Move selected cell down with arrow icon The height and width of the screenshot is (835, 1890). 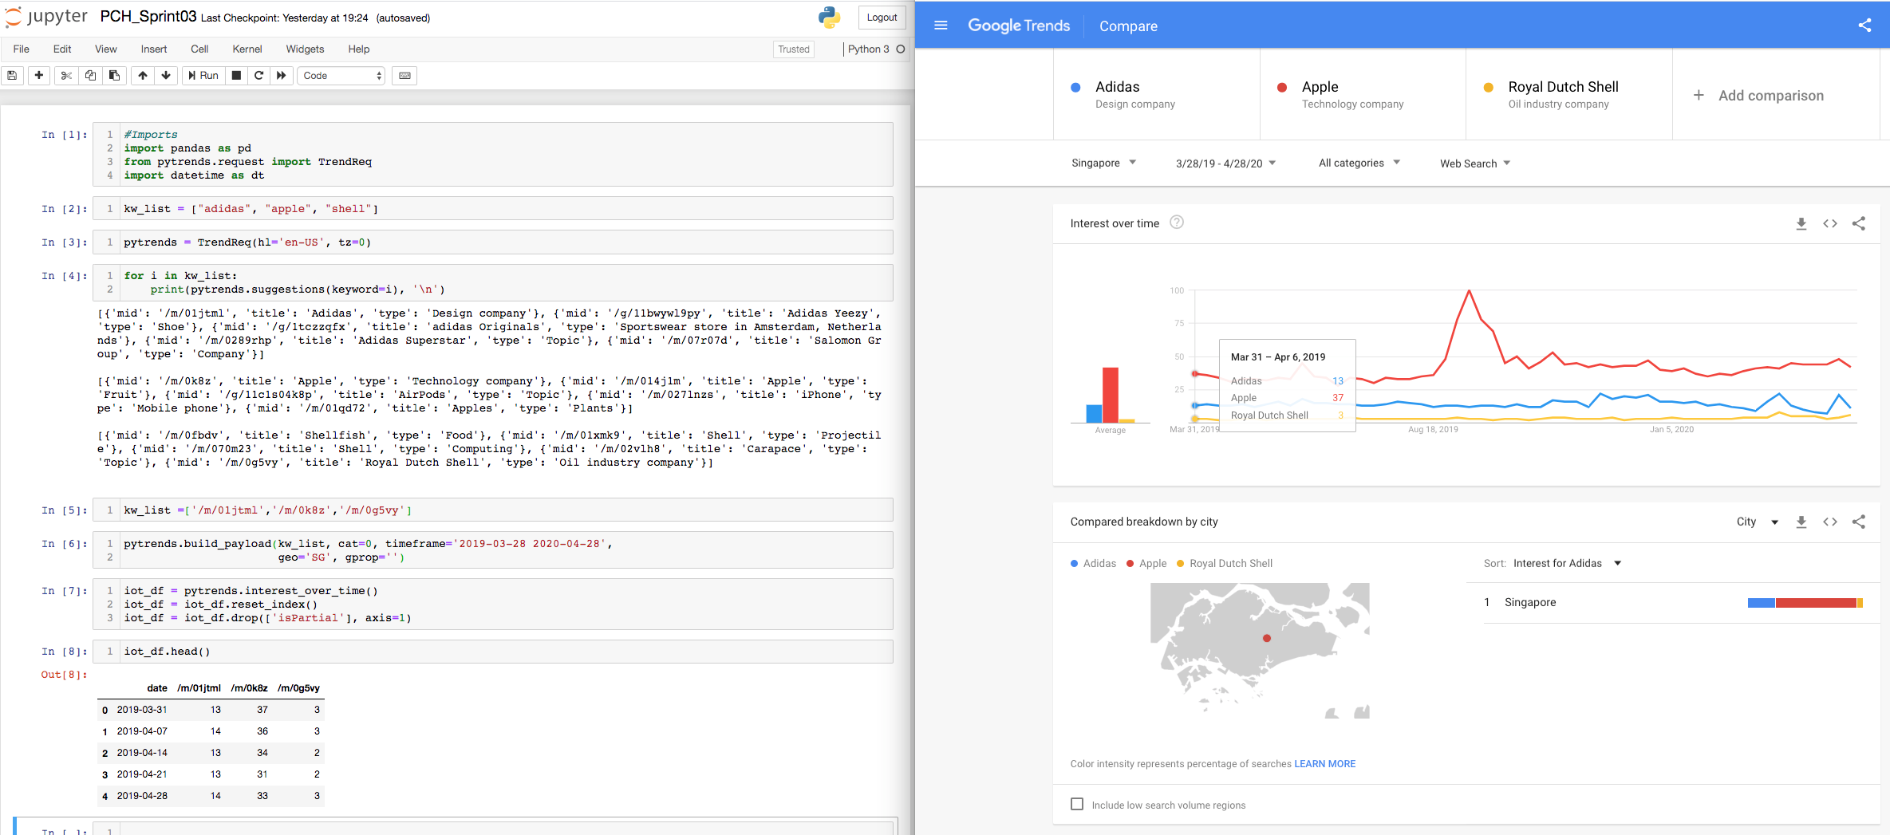pos(166,75)
